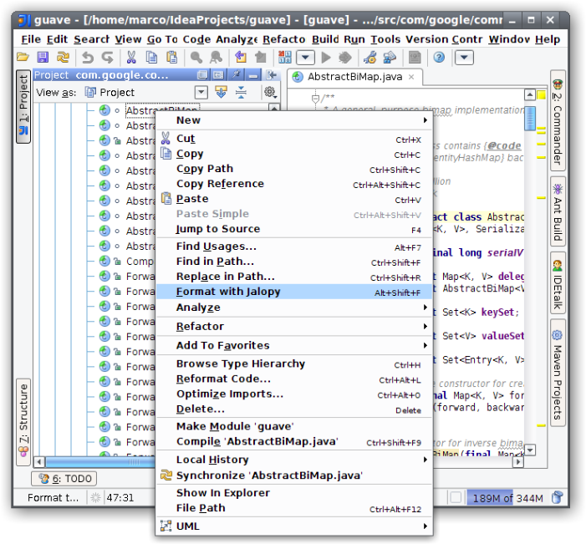Click the Project panel gear settings icon
The image size is (586, 544).
tap(270, 92)
